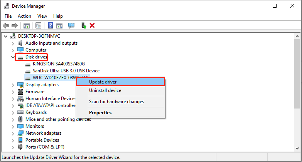302x162 pixels.
Task: Click the Computer category monitor icon
Action: point(20,50)
